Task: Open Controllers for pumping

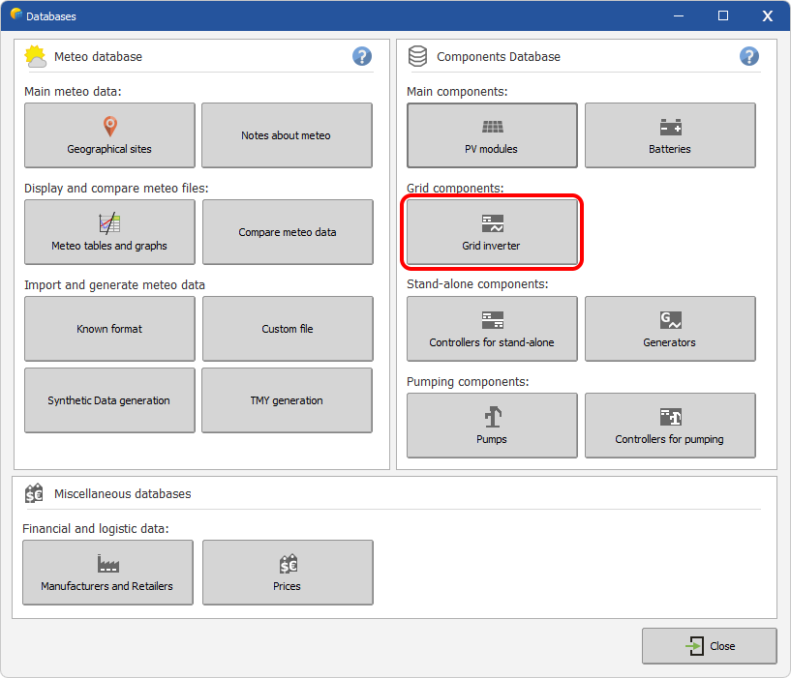Action: [x=670, y=426]
